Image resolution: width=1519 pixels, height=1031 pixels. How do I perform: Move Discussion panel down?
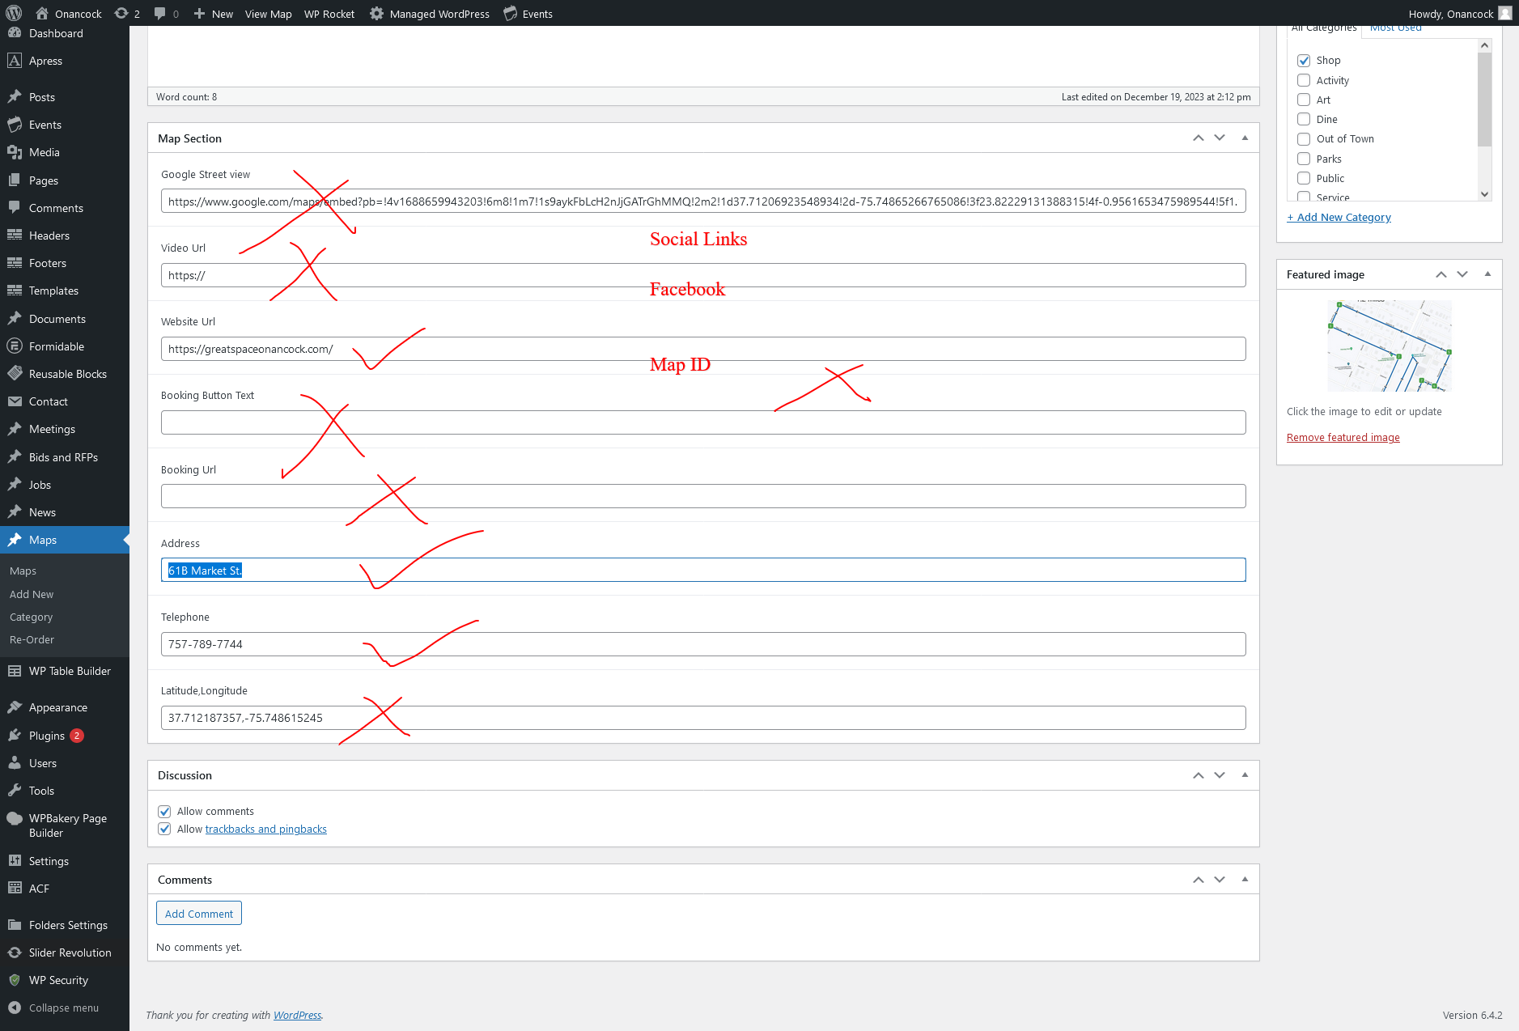pos(1220,775)
